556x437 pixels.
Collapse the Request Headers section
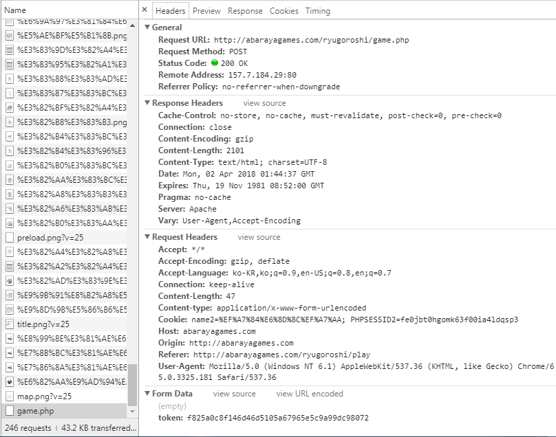147,237
